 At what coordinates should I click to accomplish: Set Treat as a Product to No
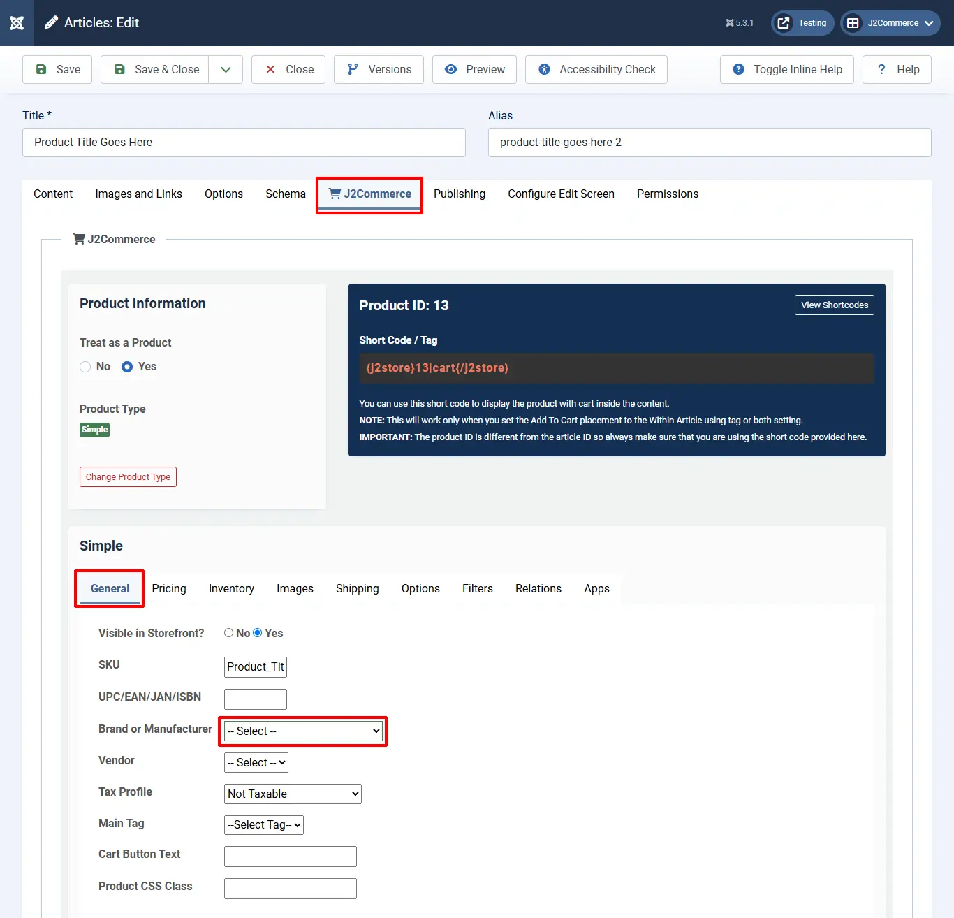(85, 367)
